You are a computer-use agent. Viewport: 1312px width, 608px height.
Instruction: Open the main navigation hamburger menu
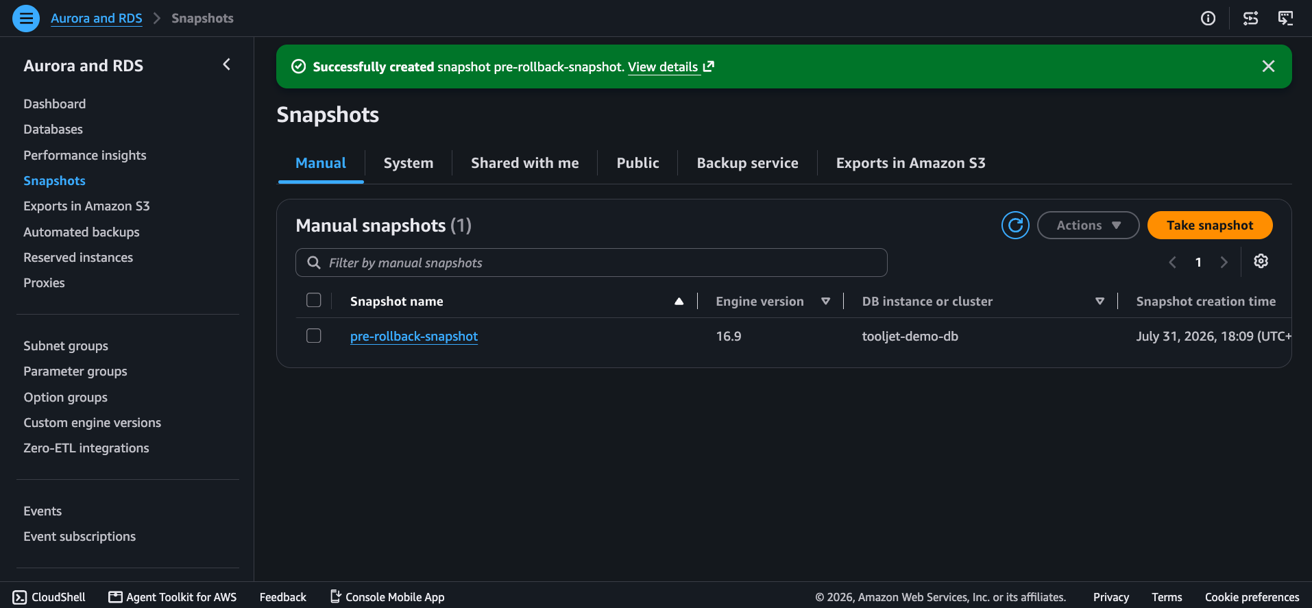click(26, 19)
